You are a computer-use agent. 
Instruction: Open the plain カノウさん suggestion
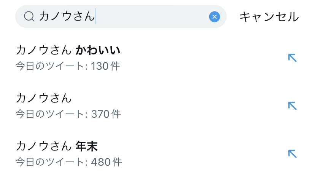[x=44, y=98]
